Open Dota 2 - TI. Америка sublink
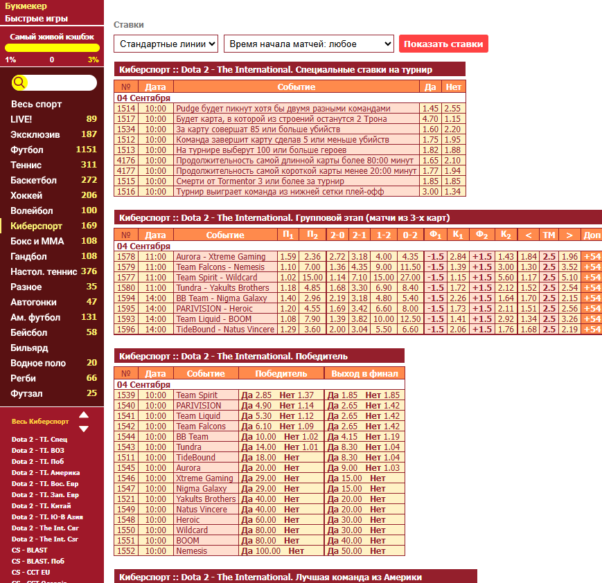The image size is (602, 583). [x=46, y=473]
